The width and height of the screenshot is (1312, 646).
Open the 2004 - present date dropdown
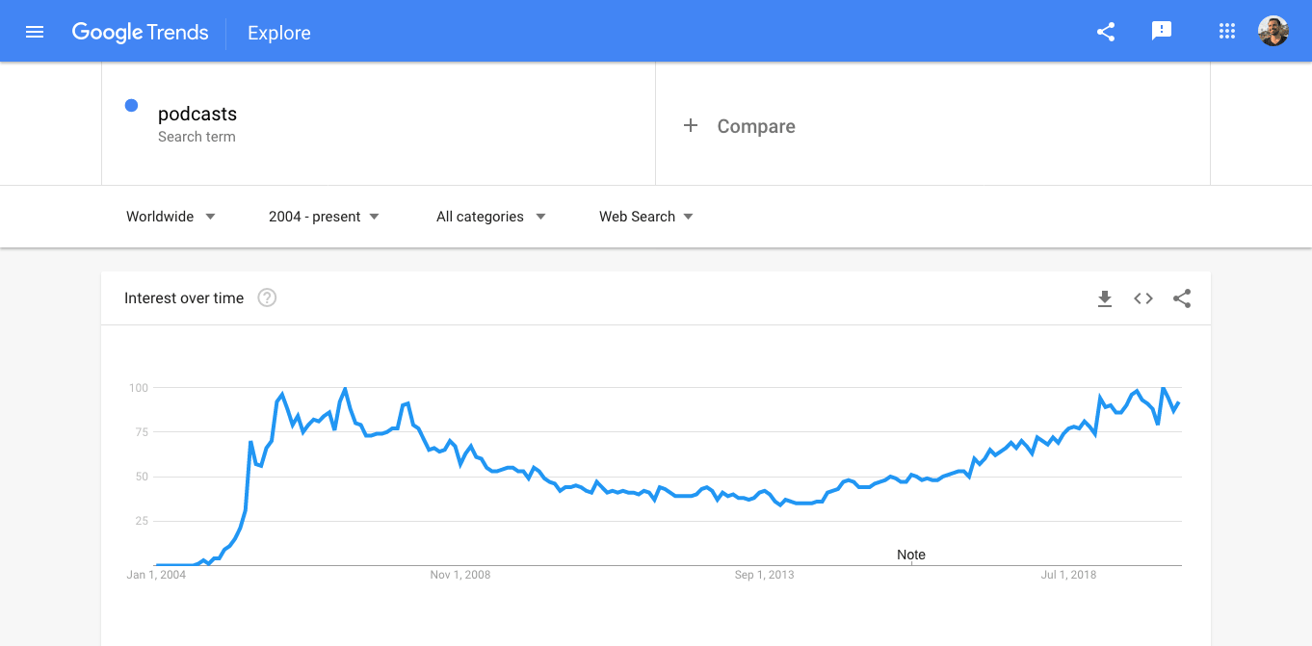point(324,217)
